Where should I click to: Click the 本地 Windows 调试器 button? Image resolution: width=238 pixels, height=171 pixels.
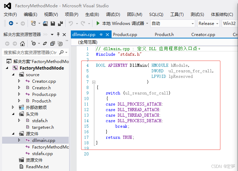[120, 24]
